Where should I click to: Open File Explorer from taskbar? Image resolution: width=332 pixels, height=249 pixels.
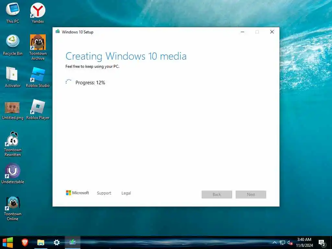(41, 243)
